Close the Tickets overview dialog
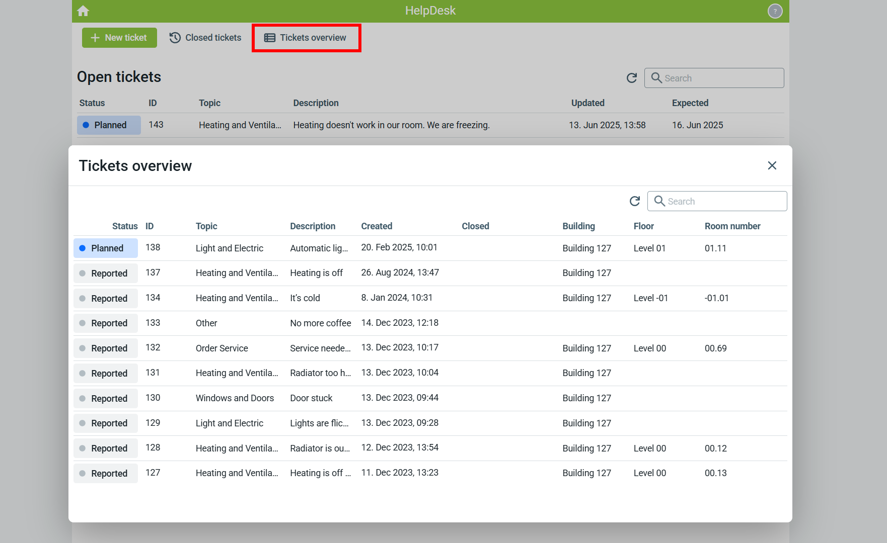The height and width of the screenshot is (543, 887). tap(772, 165)
